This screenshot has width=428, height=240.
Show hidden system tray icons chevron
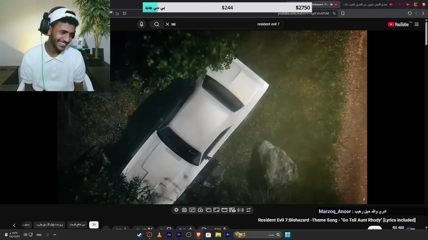click(55, 235)
